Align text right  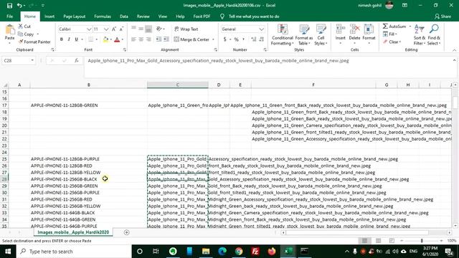pyautogui.click(x=148, y=39)
